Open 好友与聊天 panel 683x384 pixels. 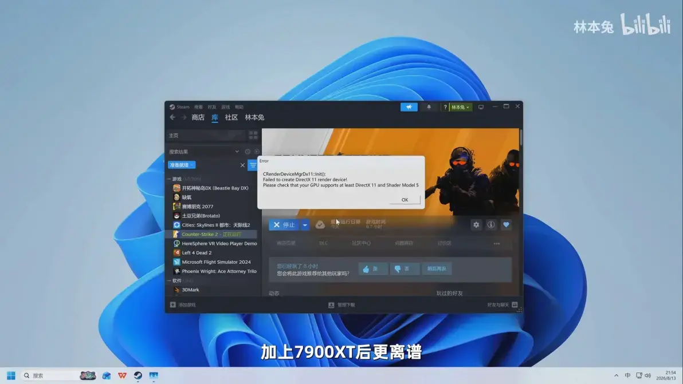[503, 305]
